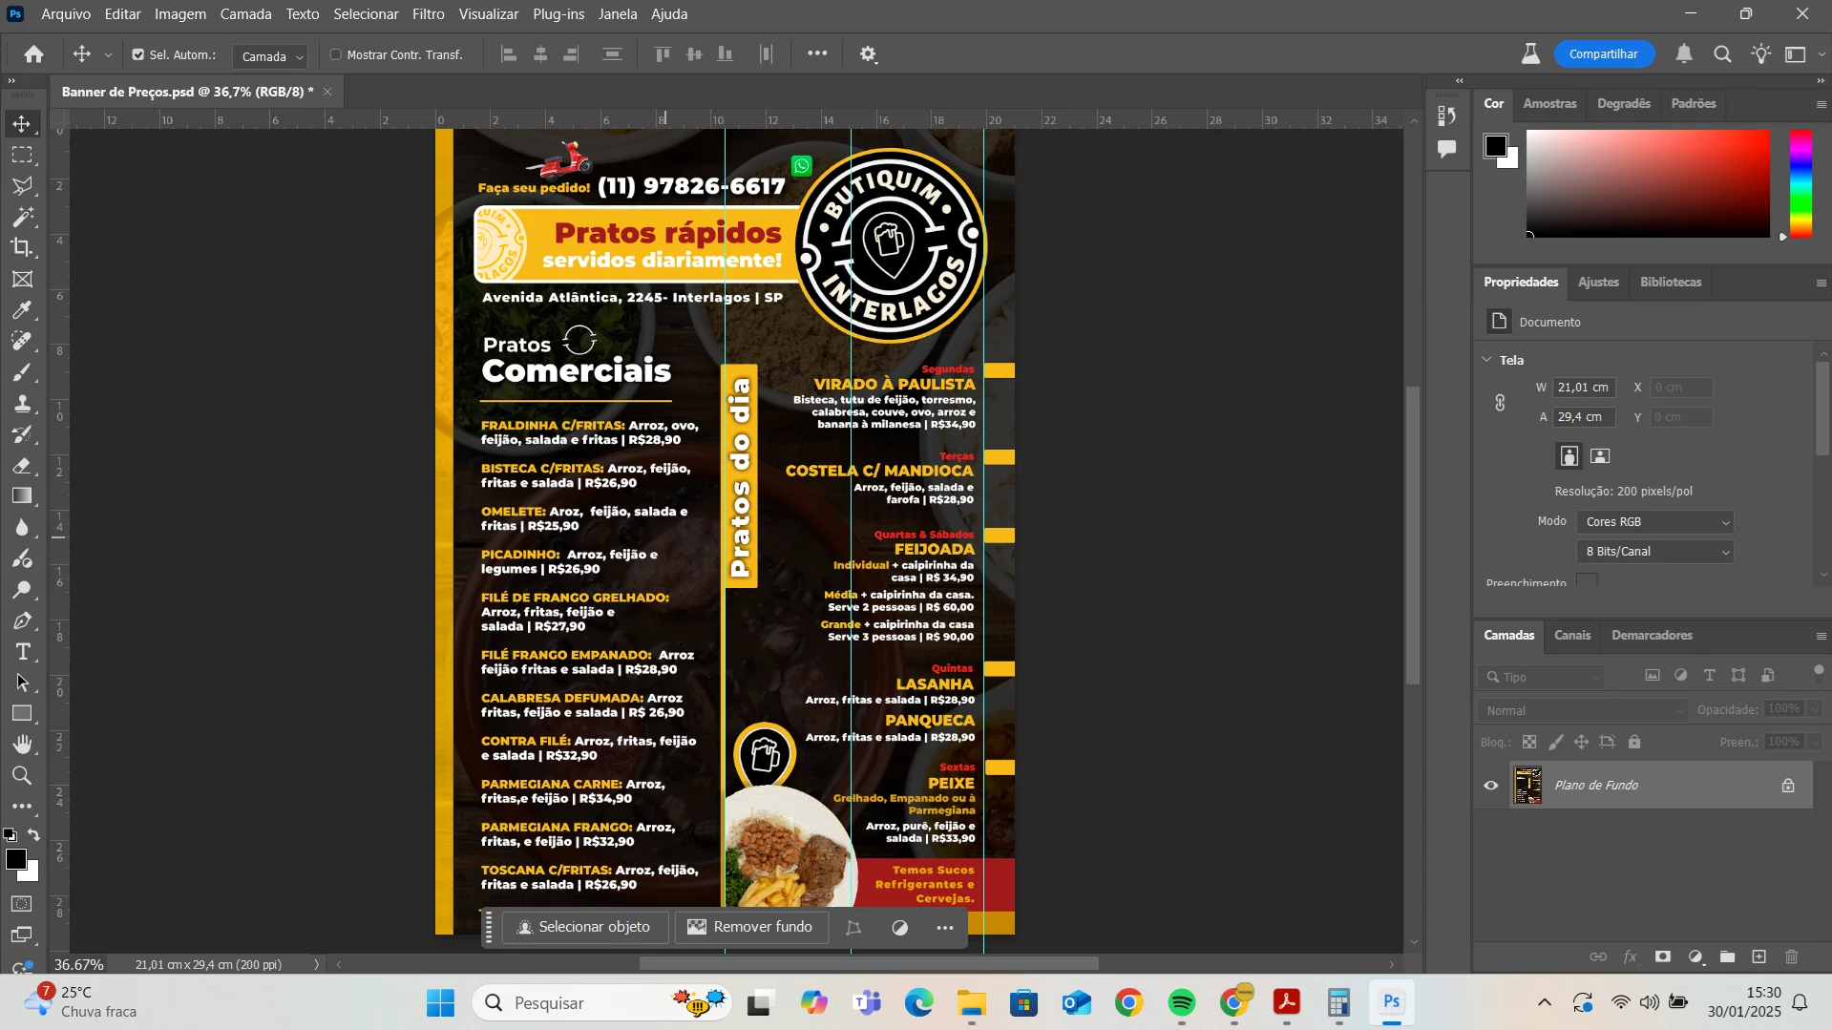Select the Crop tool

(x=22, y=247)
